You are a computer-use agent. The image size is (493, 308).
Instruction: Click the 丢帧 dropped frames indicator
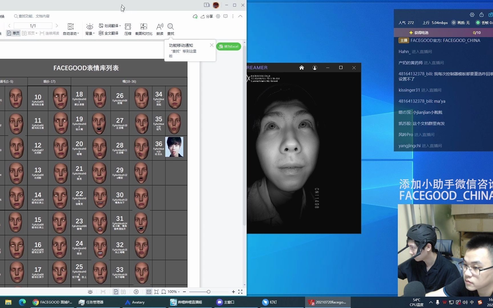pos(484,23)
